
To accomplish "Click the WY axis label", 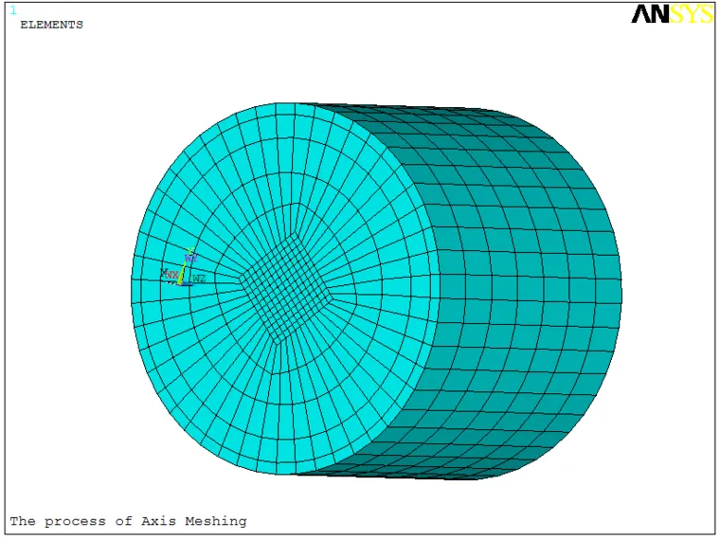I will point(190,257).
